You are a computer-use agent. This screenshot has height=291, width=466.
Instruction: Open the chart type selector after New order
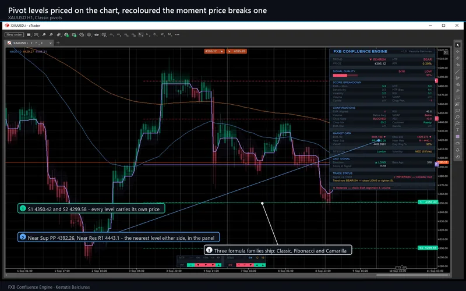[29, 35]
